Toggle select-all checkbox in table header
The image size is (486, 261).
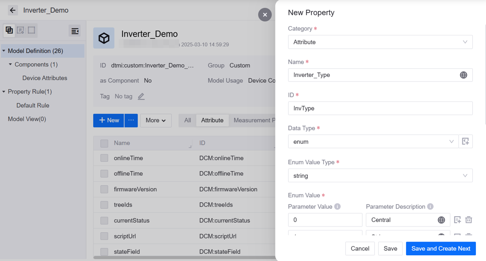click(x=104, y=143)
